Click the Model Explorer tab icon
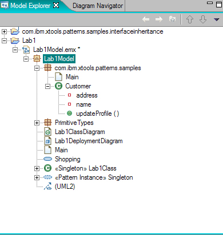 (x=5, y=6)
